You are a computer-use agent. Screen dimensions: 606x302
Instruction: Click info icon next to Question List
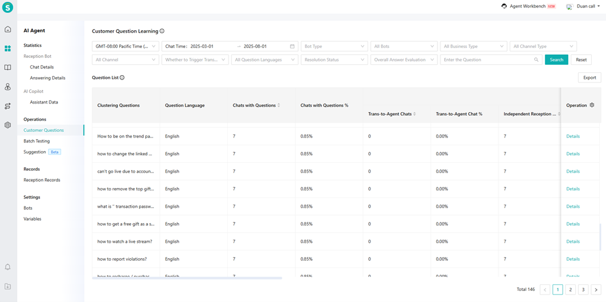pyautogui.click(x=122, y=78)
